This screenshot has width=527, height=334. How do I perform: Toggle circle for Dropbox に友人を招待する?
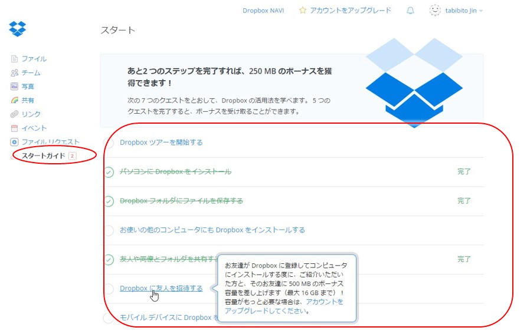click(x=109, y=289)
